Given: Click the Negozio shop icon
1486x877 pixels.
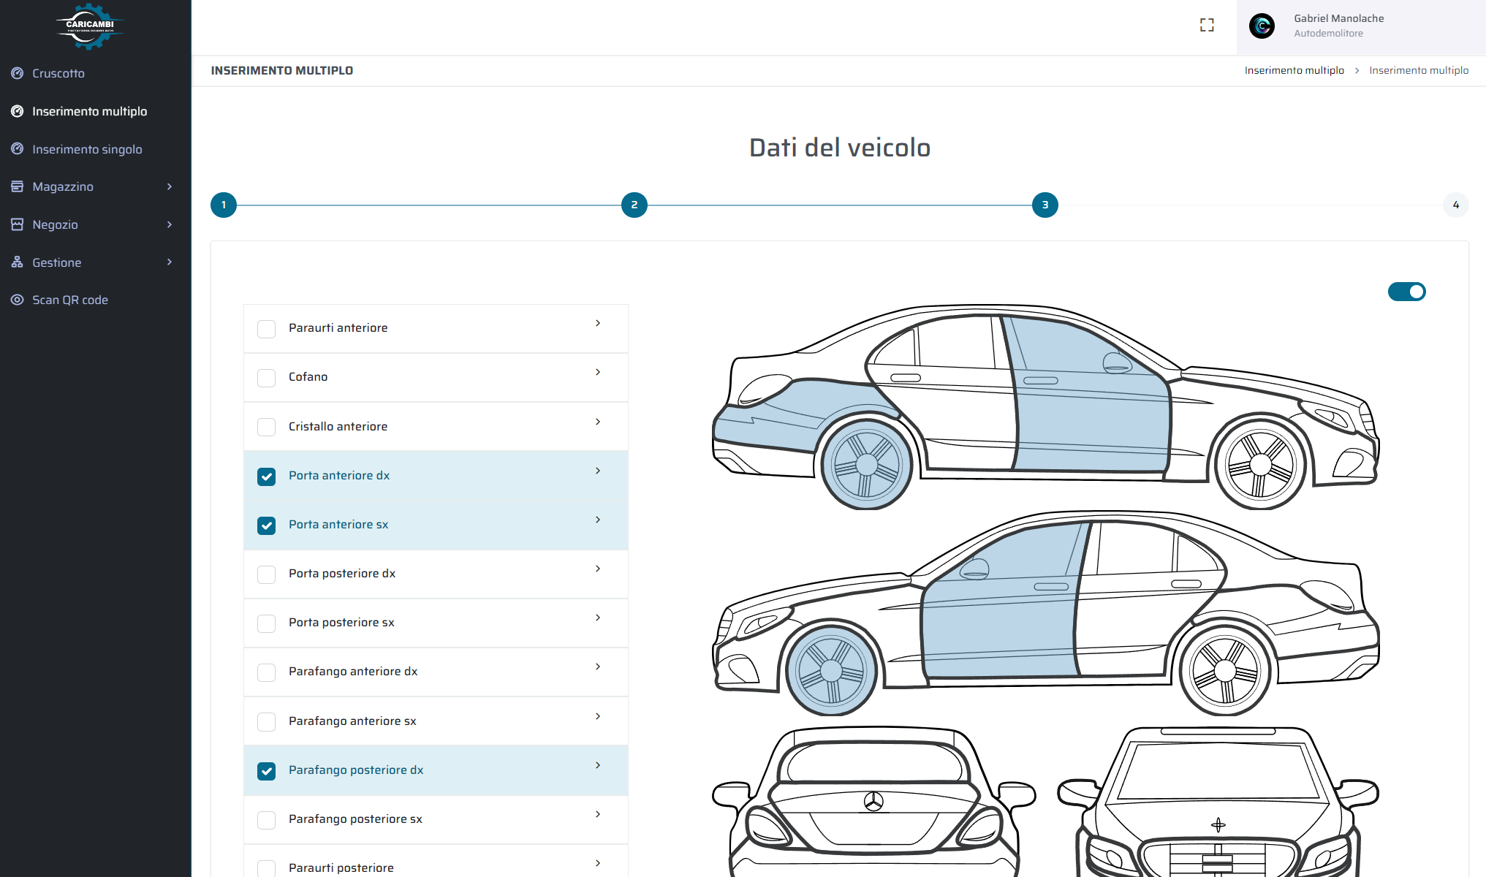Looking at the screenshot, I should (18, 224).
